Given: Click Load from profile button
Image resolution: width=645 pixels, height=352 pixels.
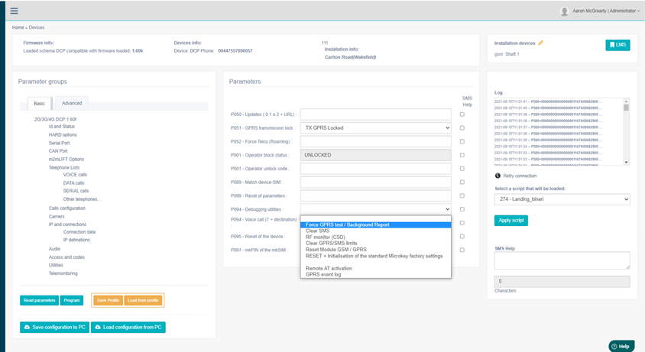Looking at the screenshot, I should (143, 300).
